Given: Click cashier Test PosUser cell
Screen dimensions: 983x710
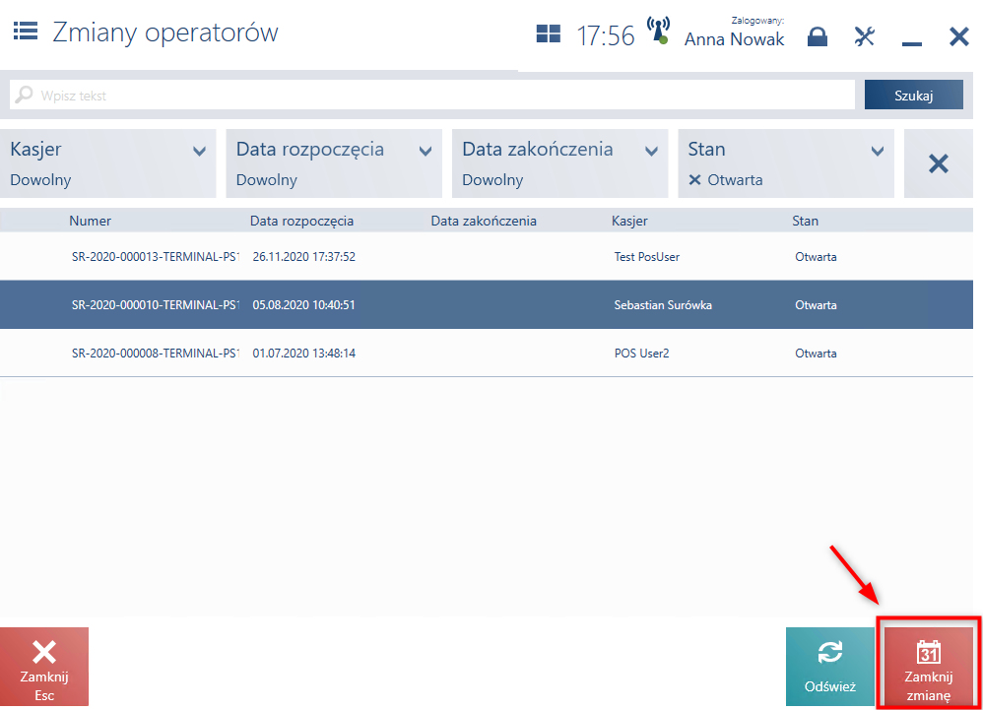Looking at the screenshot, I should [647, 257].
